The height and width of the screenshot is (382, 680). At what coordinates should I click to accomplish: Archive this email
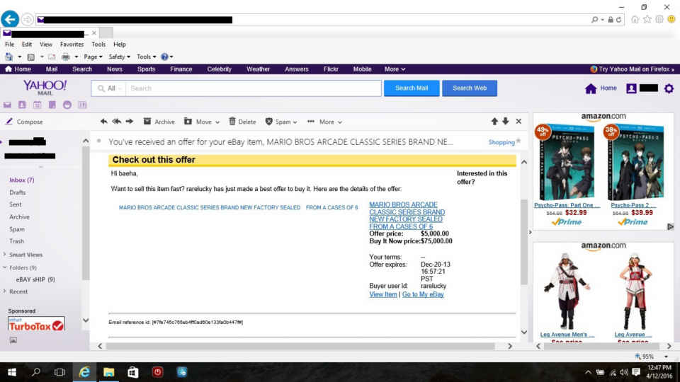tap(159, 122)
